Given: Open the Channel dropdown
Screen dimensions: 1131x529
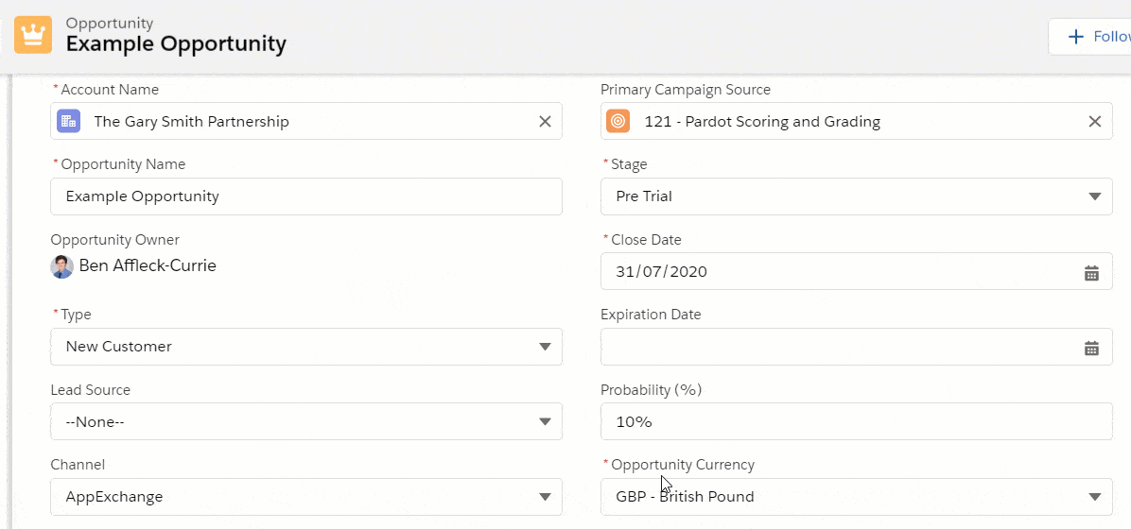Looking at the screenshot, I should click(x=545, y=497).
